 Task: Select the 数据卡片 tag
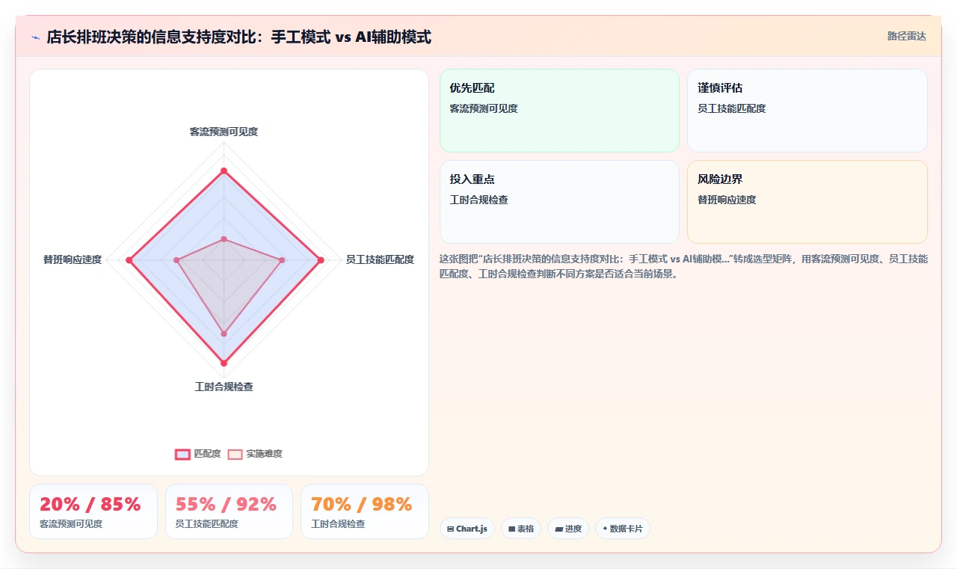622,529
